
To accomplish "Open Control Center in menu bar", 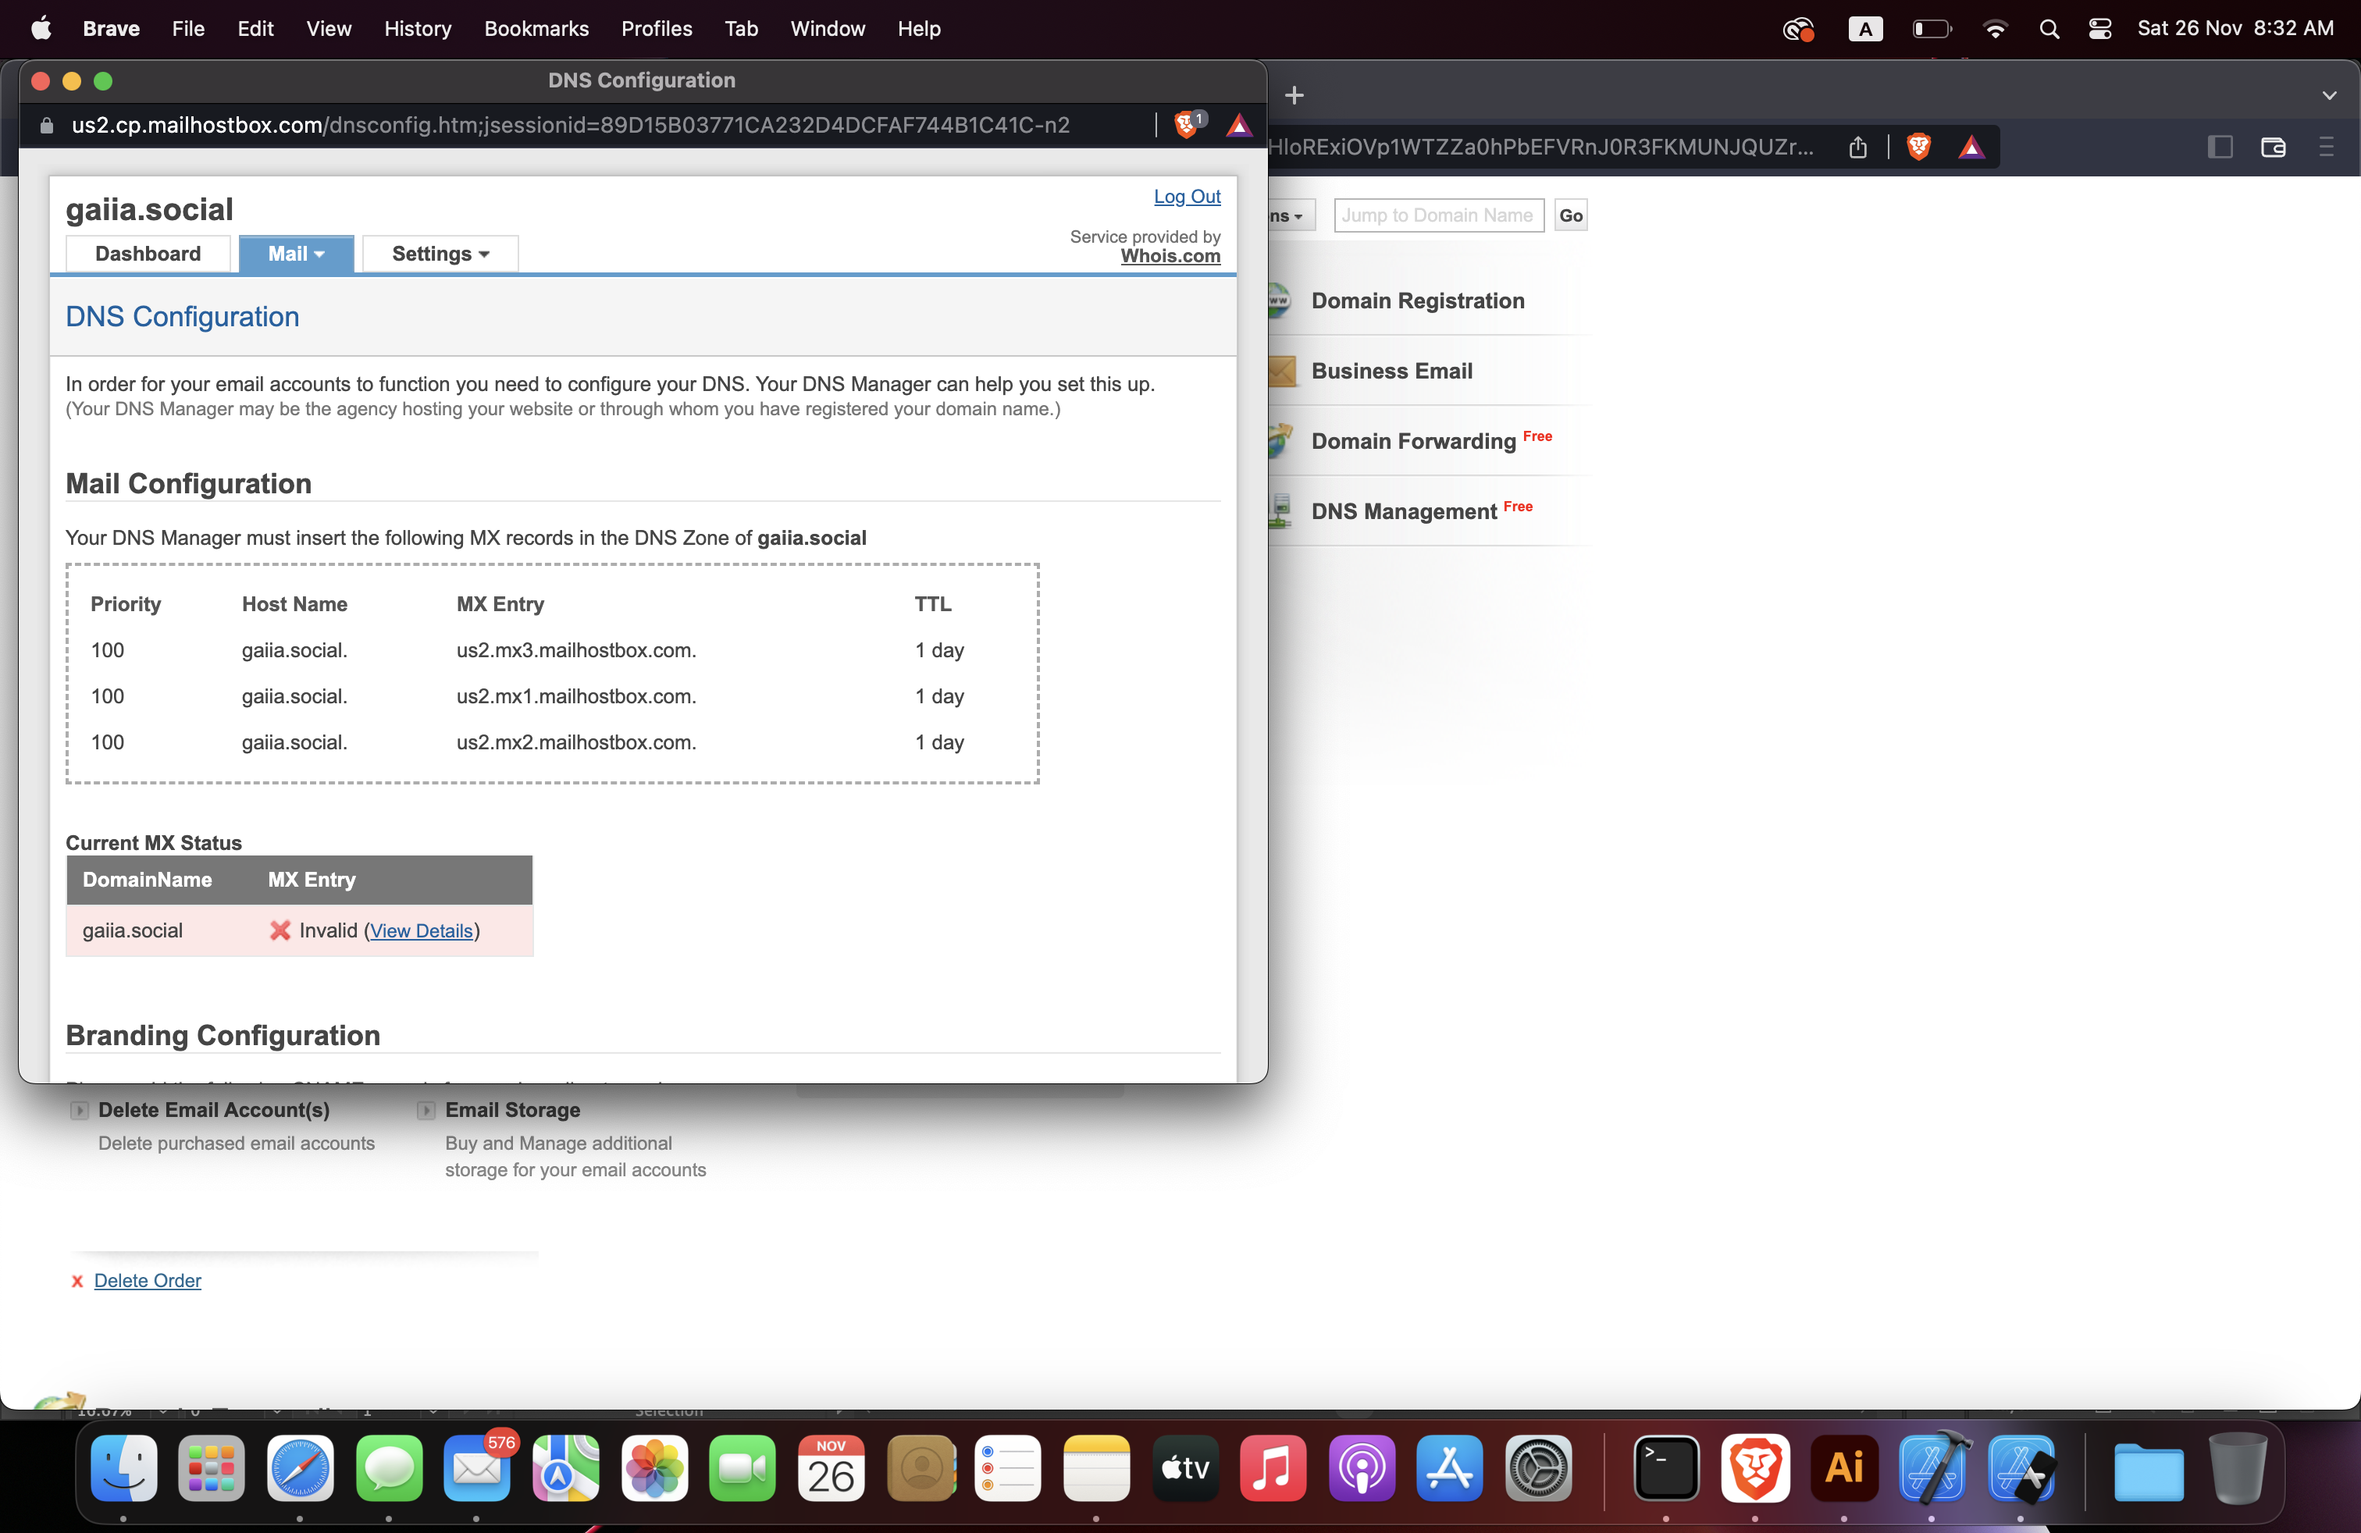I will click(2100, 29).
